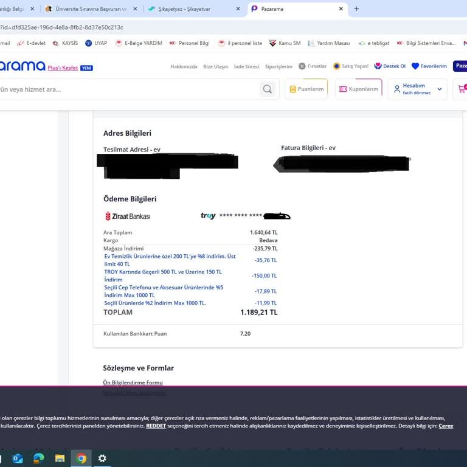
Task: Open a new browser tab
Action: tap(356, 9)
